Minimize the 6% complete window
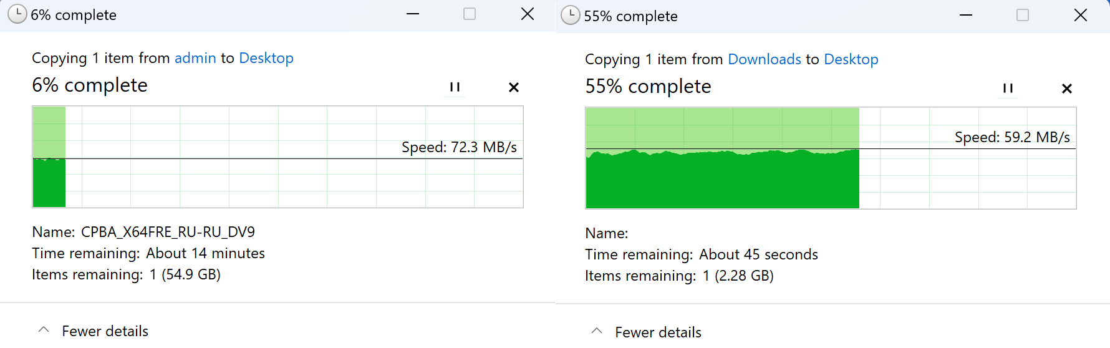The image size is (1110, 348). [x=413, y=14]
